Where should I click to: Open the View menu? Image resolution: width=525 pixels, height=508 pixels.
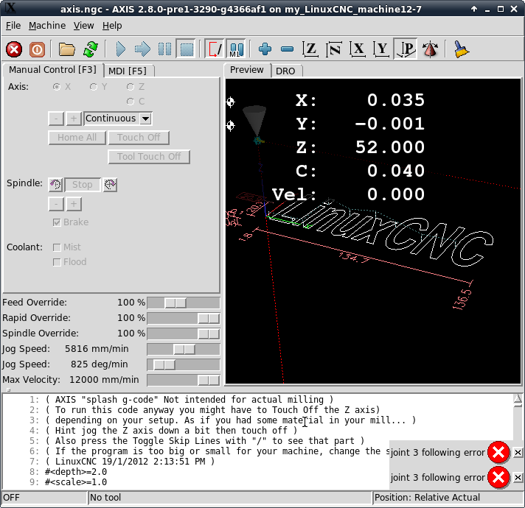(x=83, y=25)
